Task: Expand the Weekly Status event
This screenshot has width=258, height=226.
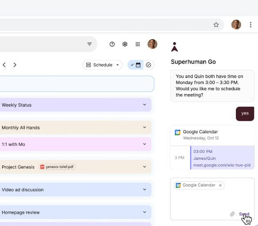Action: pos(145,105)
